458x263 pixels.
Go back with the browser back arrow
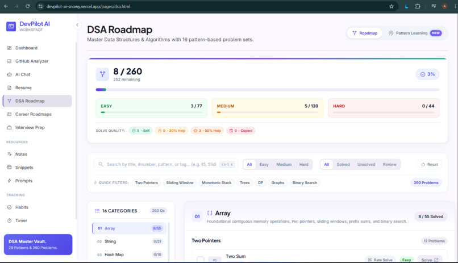click(x=6, y=6)
